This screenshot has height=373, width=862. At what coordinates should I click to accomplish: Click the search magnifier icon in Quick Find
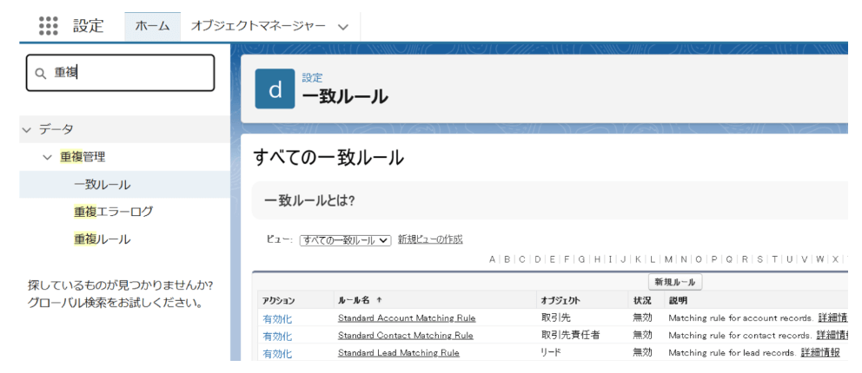(40, 74)
